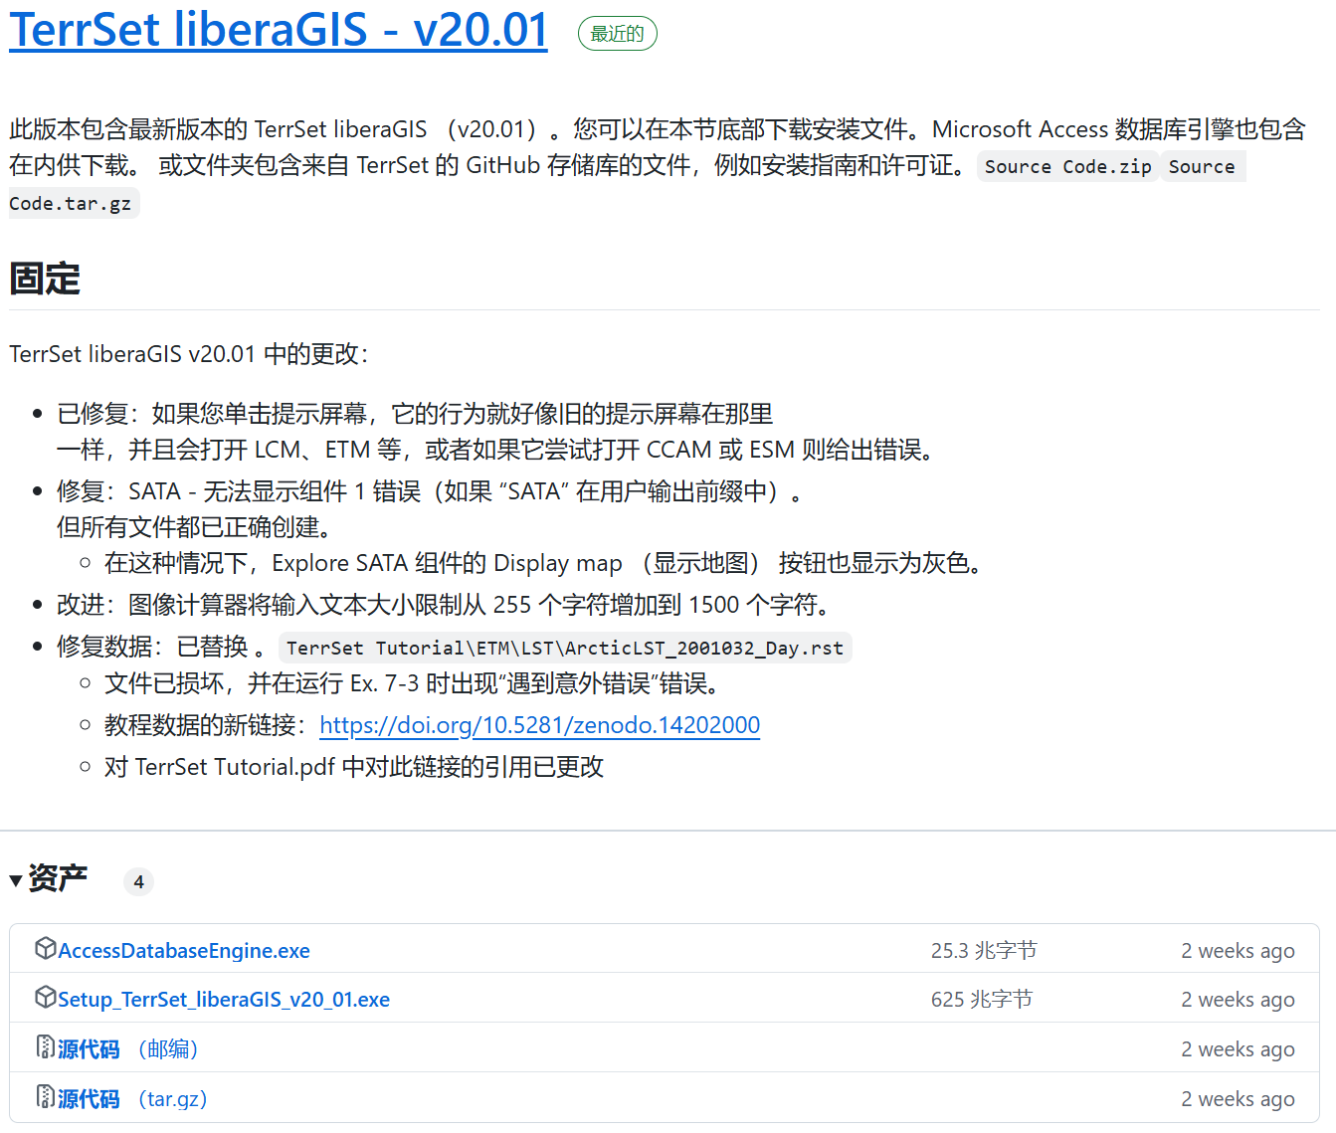This screenshot has height=1133, width=1336.
Task: Collapse the 资产 assets section triangle
Action: pyautogui.click(x=16, y=880)
